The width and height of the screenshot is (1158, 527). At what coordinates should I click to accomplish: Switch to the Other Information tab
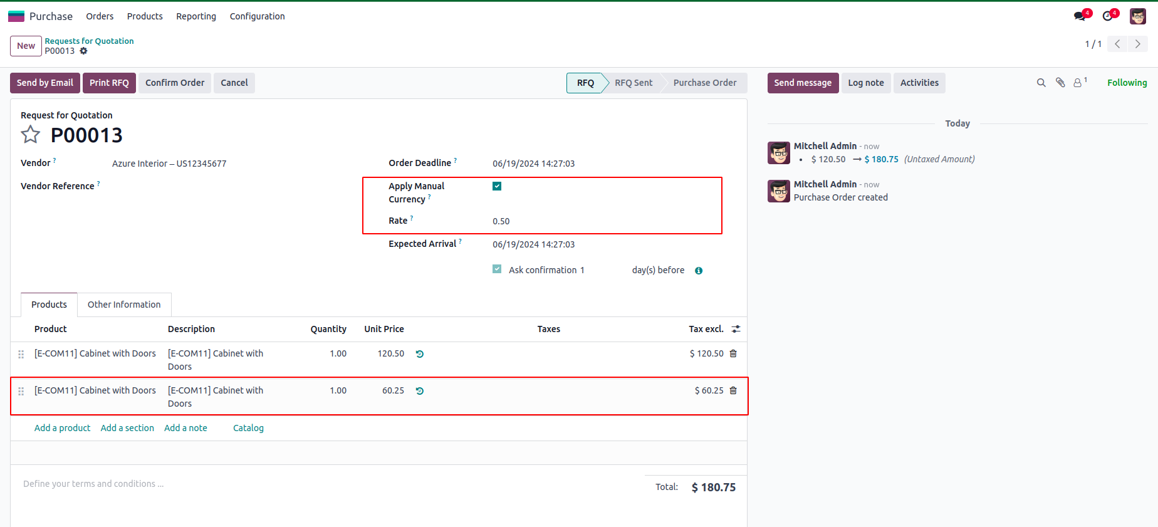124,305
